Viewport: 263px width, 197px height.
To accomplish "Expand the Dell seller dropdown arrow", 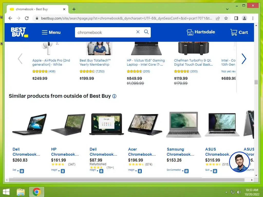I will [x=18, y=171].
